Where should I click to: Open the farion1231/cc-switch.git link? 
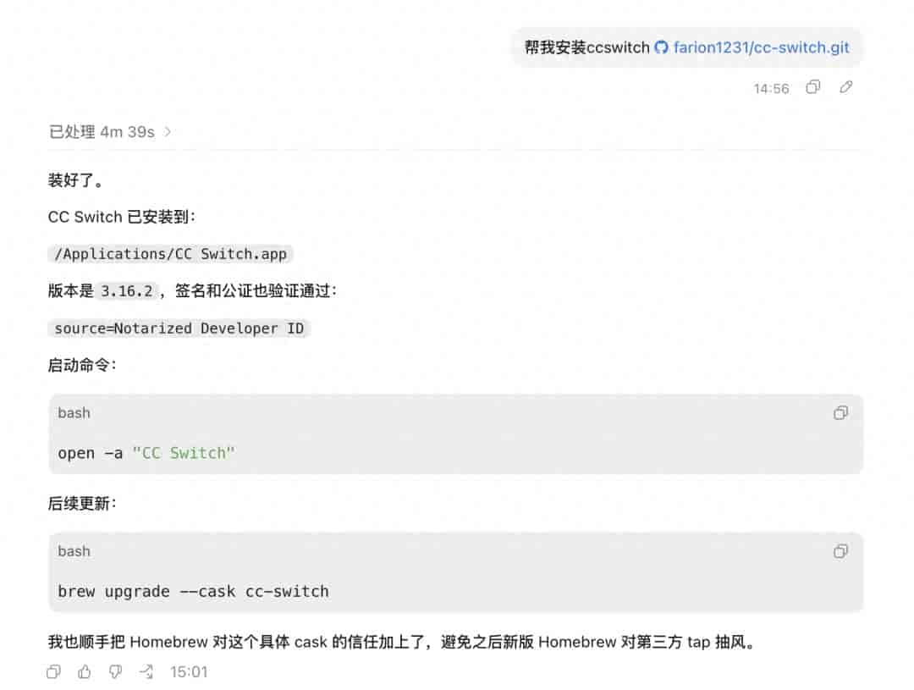tap(761, 47)
